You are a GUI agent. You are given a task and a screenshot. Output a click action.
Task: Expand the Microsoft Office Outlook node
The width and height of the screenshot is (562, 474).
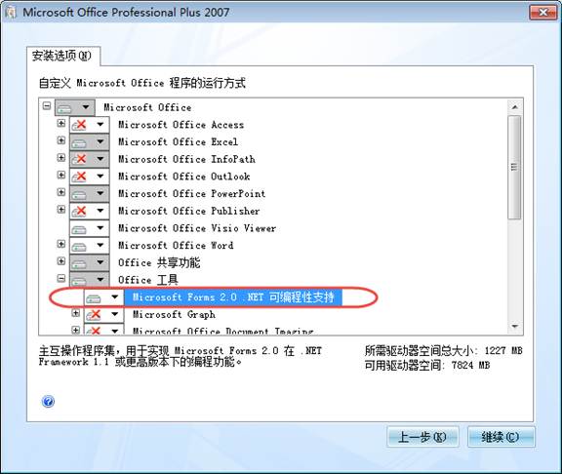(61, 175)
